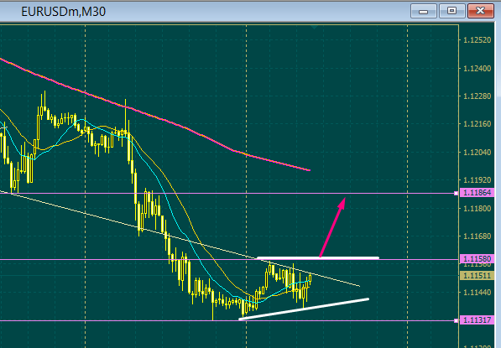This screenshot has height=348, width=501.
Task: Click the 1.11920 price scale value
Action: (477, 180)
